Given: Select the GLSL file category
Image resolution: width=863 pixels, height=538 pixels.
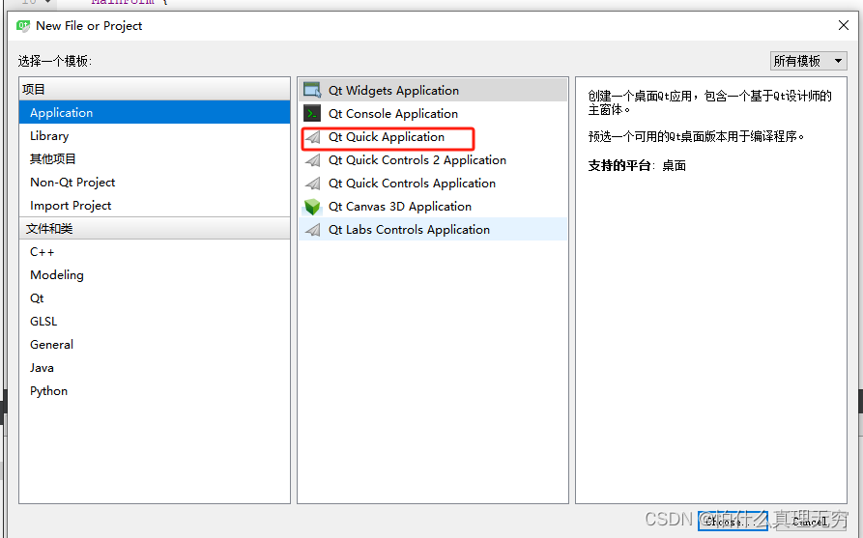Looking at the screenshot, I should pos(155,322).
